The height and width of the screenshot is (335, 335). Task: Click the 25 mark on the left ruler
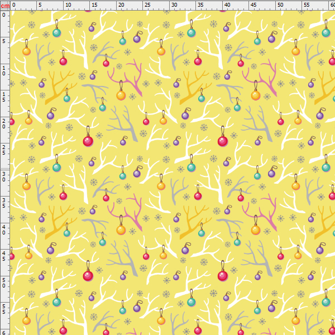tap(4, 150)
